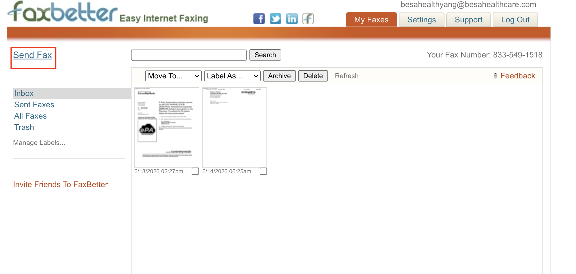This screenshot has width=576, height=274.
Task: Open the FaxBetter LinkedIn icon
Action: coord(292,19)
